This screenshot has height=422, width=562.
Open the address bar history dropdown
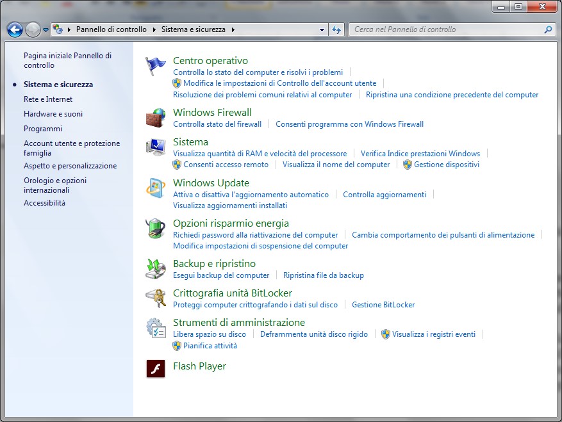(322, 29)
